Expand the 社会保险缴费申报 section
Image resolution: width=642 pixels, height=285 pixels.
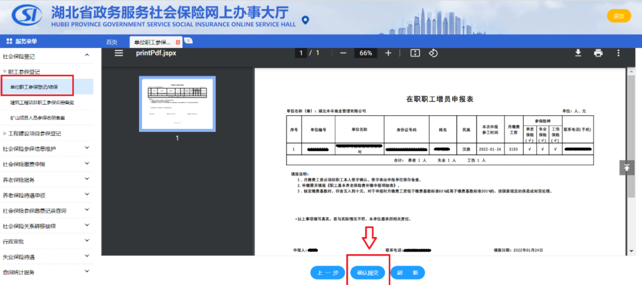coord(87,163)
